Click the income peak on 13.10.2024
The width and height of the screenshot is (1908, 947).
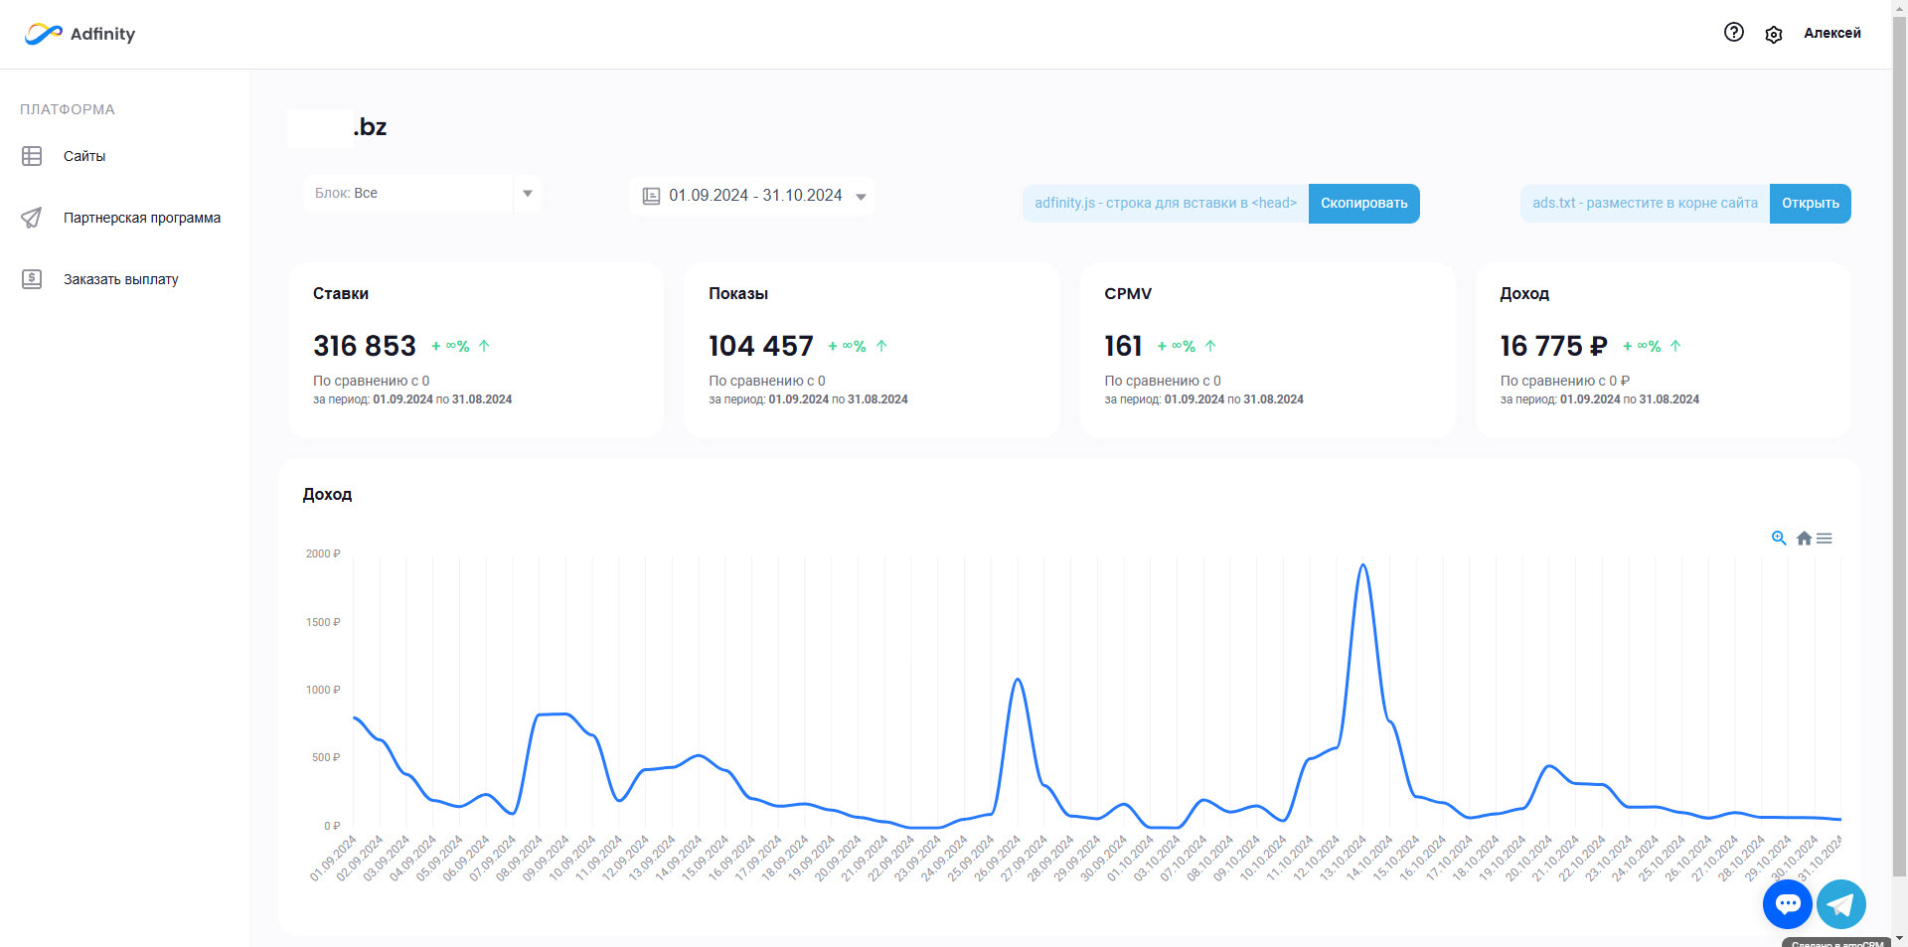[1363, 565]
